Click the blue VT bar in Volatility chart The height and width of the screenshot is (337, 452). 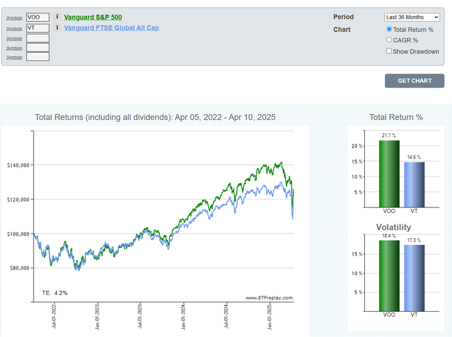point(415,278)
